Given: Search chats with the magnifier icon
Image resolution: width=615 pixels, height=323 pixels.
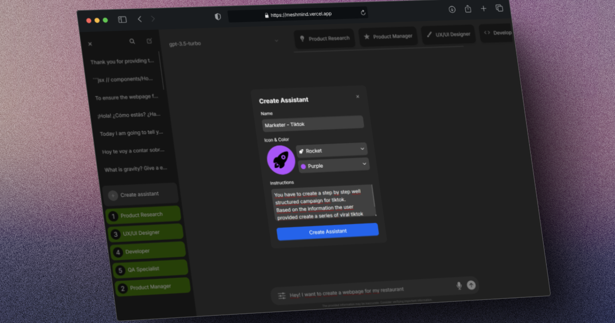Looking at the screenshot, I should 132,42.
